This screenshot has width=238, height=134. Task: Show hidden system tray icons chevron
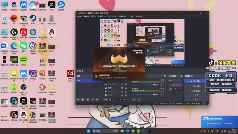[197, 131]
